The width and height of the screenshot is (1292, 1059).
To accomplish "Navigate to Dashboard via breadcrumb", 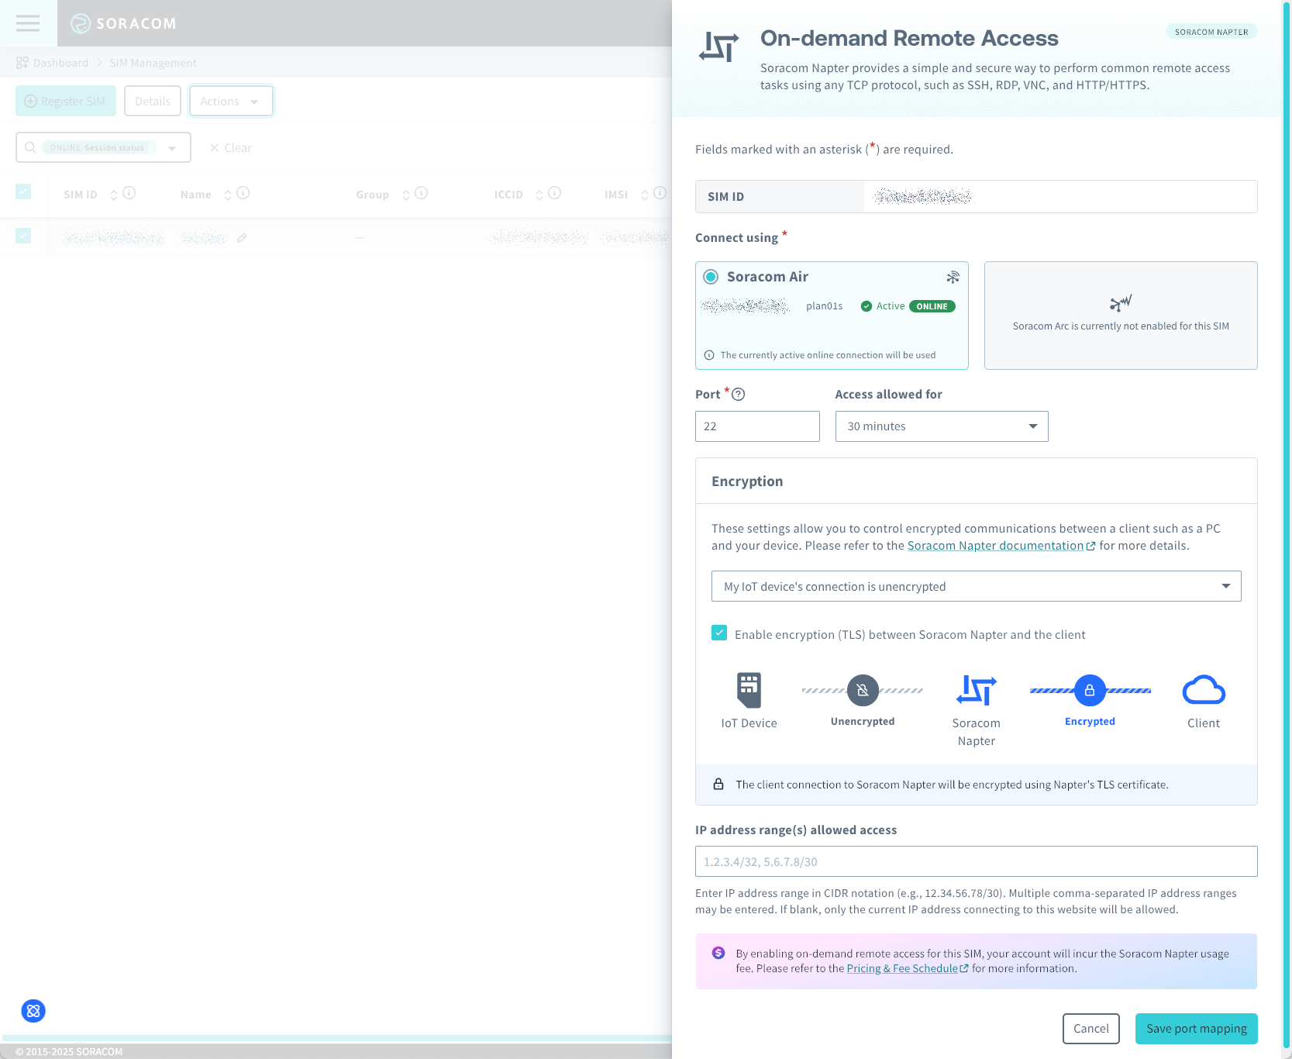I will [60, 63].
